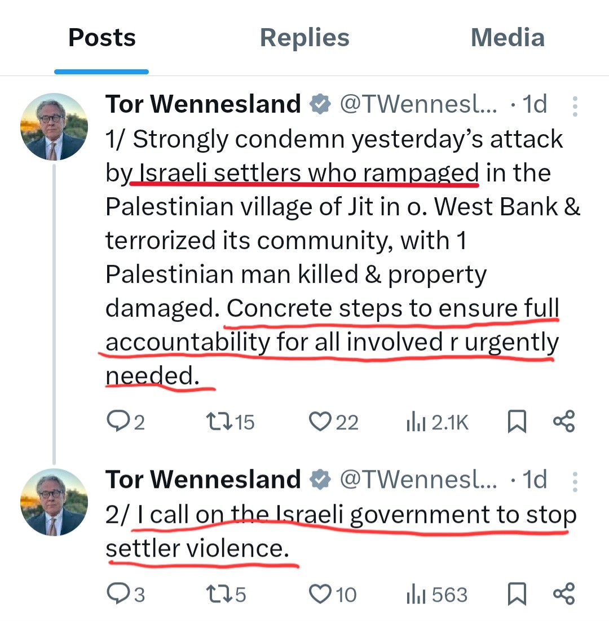Viewport: 609px width, 621px height.
Task: Share the second post about settler violence
Action: [x=563, y=594]
